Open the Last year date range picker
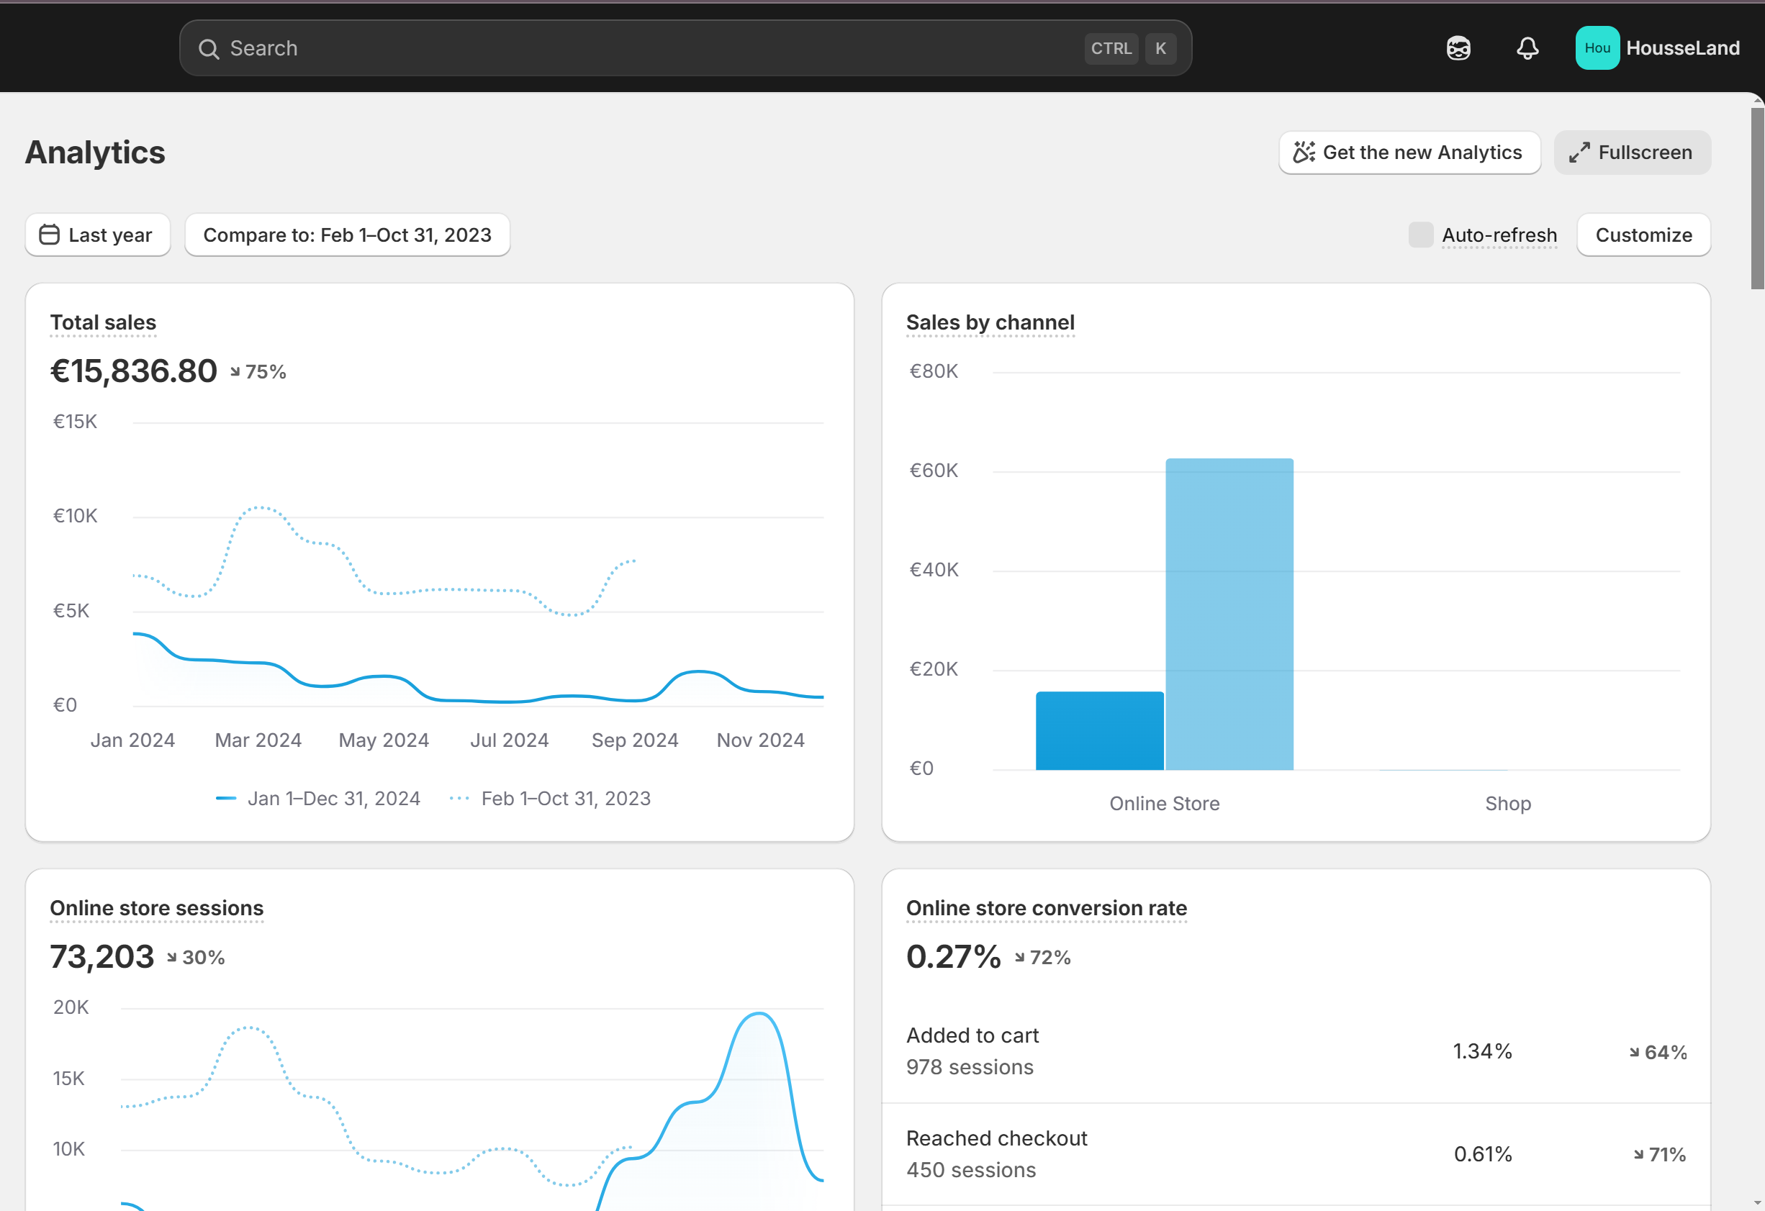The height and width of the screenshot is (1211, 1765). [98, 235]
